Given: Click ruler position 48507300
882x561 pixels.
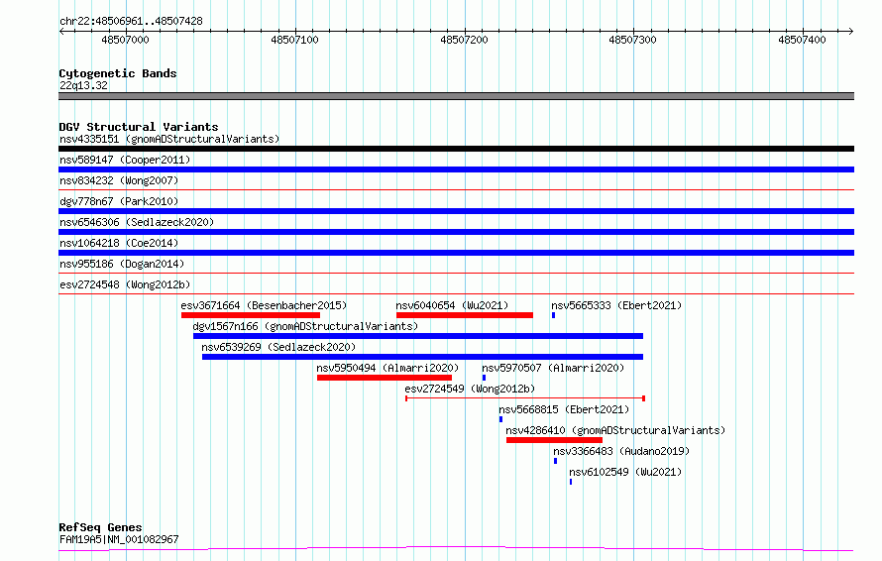Looking at the screenshot, I should pos(633,40).
